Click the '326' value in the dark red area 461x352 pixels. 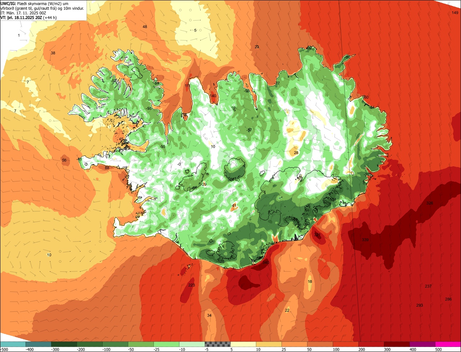point(430,203)
